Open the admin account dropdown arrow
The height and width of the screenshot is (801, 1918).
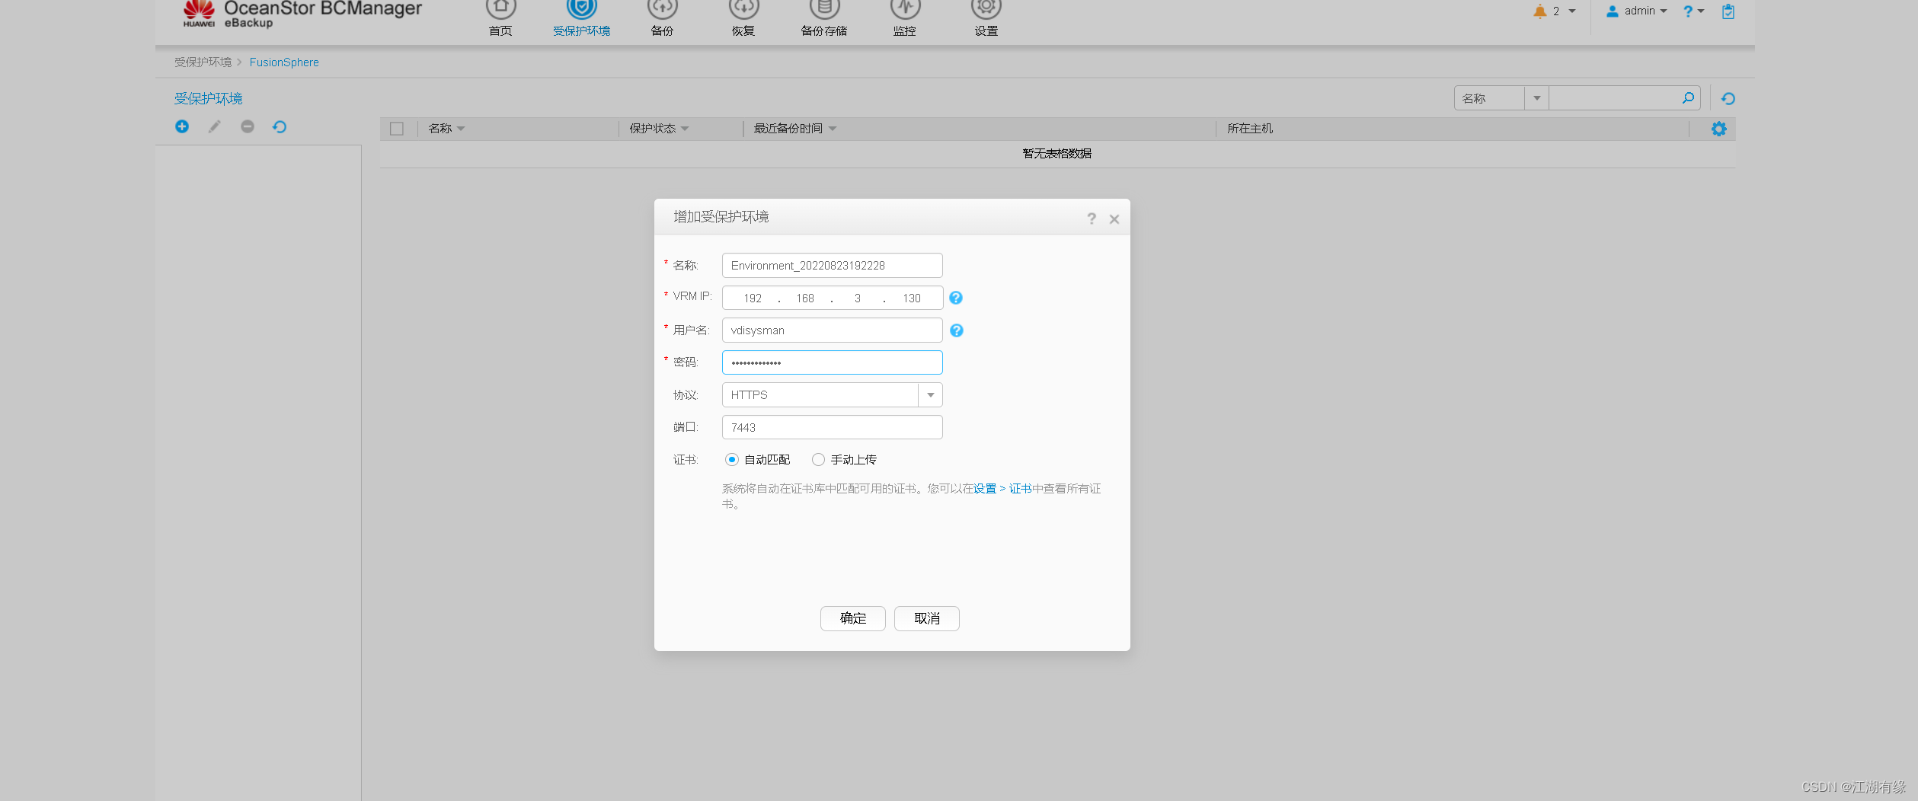point(1664,11)
